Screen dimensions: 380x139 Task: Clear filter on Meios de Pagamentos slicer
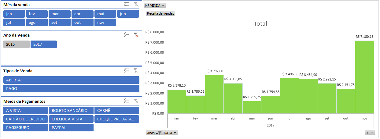136,101
